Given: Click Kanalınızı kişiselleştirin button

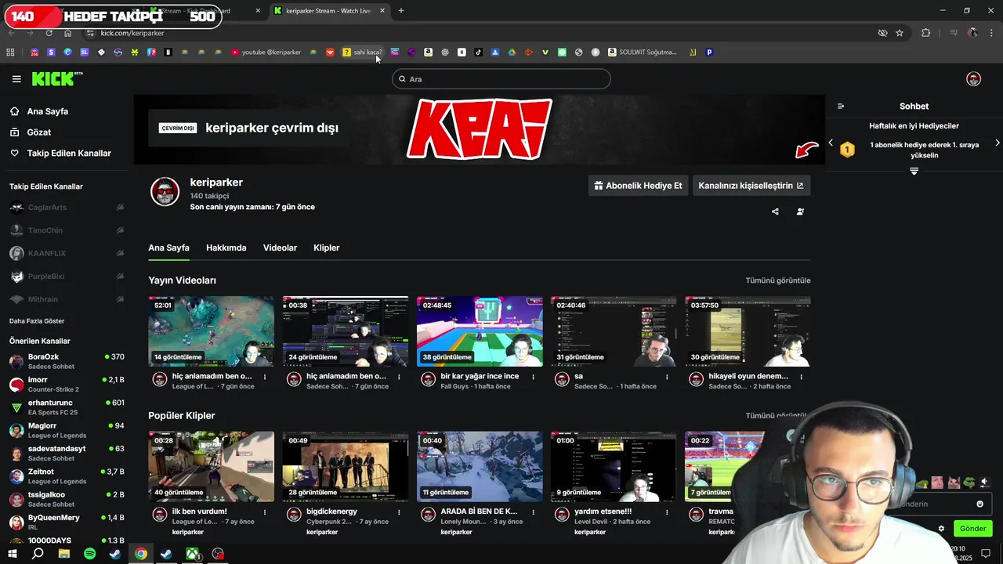Looking at the screenshot, I should pos(751,186).
